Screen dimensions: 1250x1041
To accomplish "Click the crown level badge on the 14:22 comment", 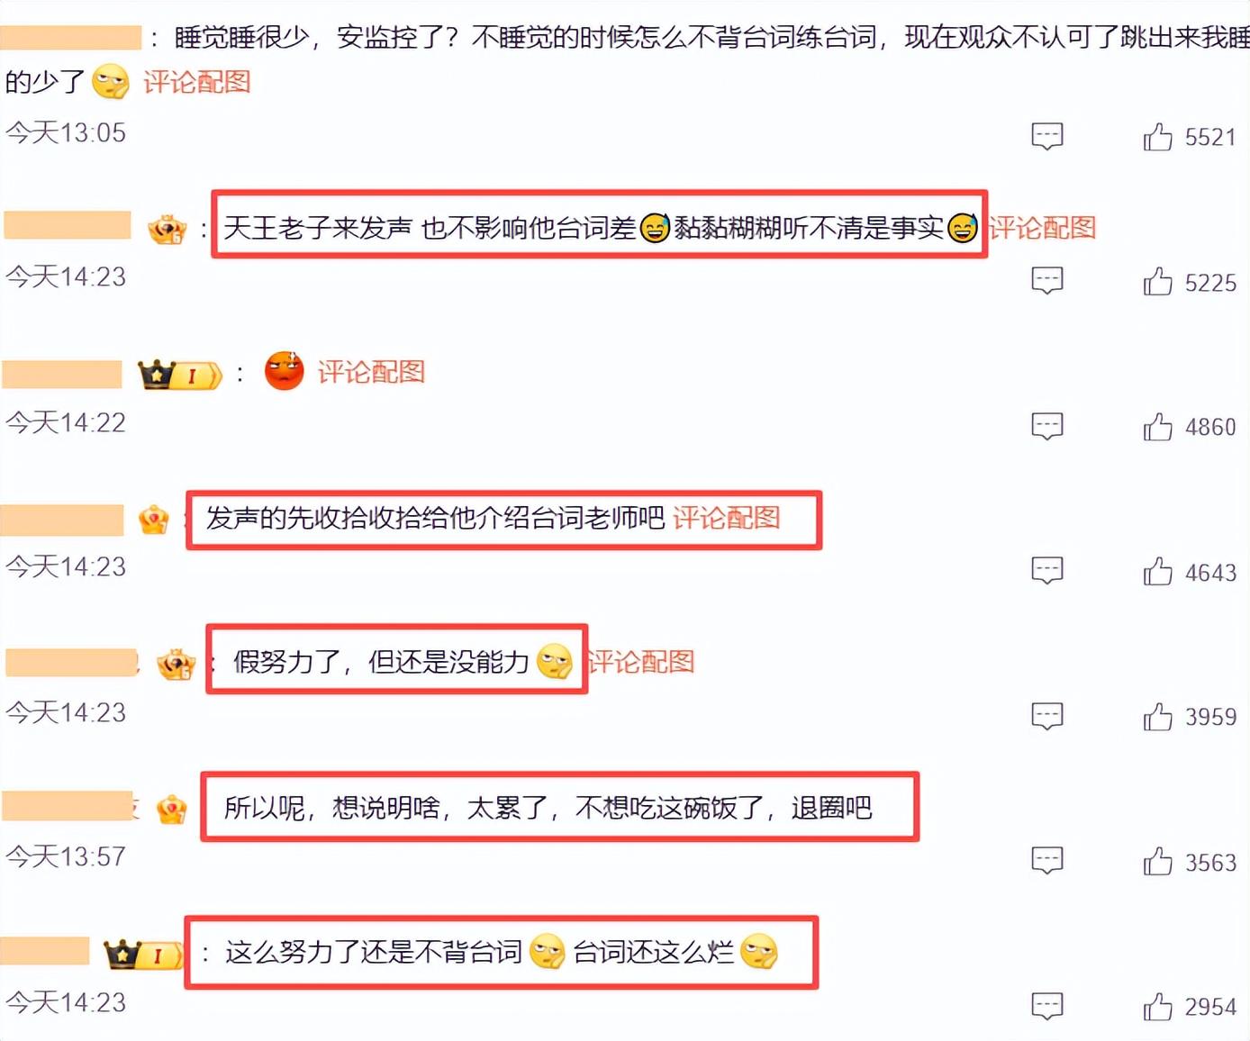I will pos(179,375).
